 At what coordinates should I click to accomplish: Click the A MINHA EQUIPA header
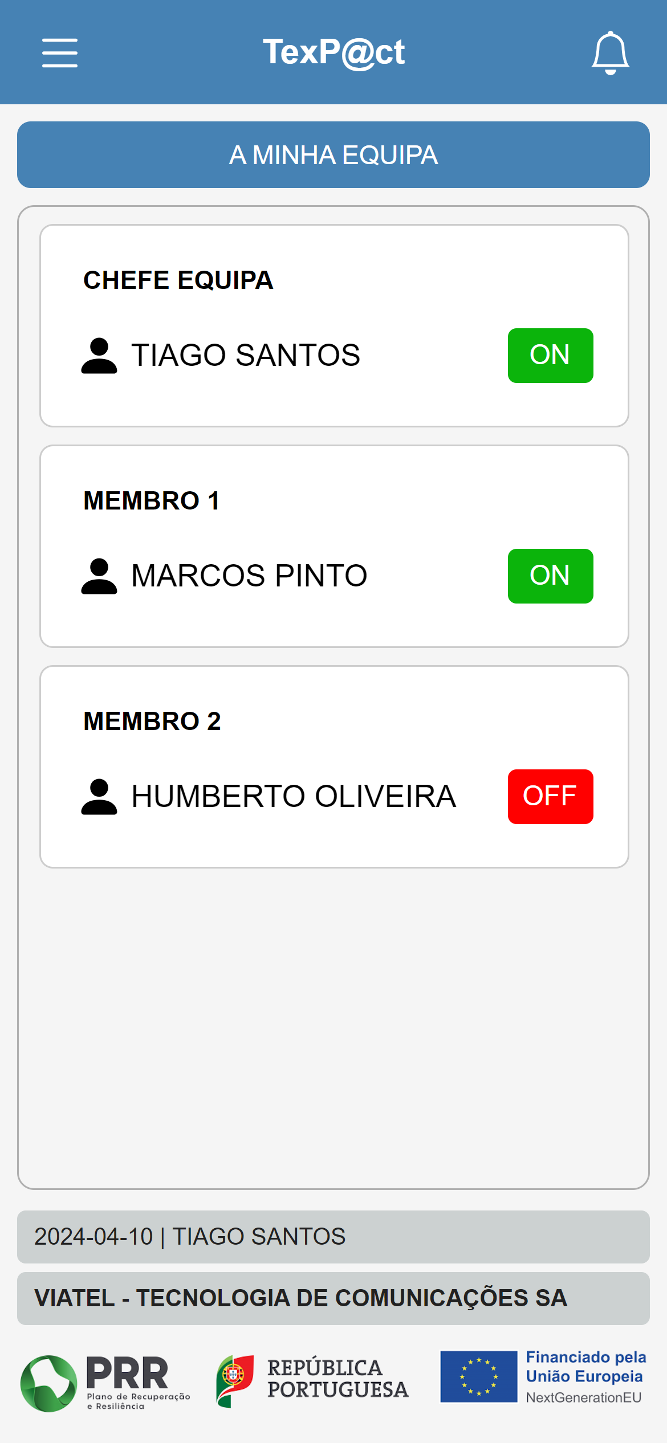tap(333, 155)
